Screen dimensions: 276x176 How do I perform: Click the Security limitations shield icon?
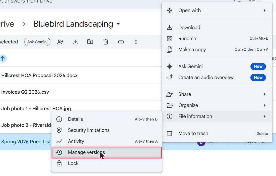click(x=59, y=130)
